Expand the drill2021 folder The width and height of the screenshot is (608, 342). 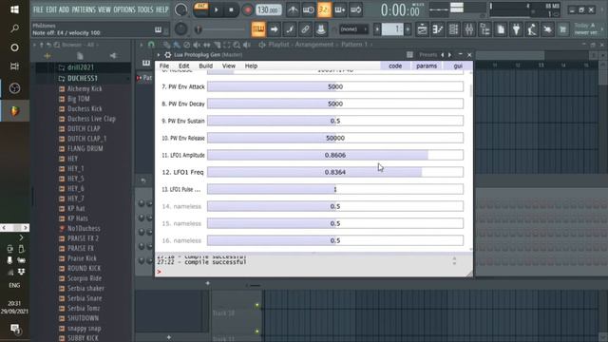tap(80, 67)
